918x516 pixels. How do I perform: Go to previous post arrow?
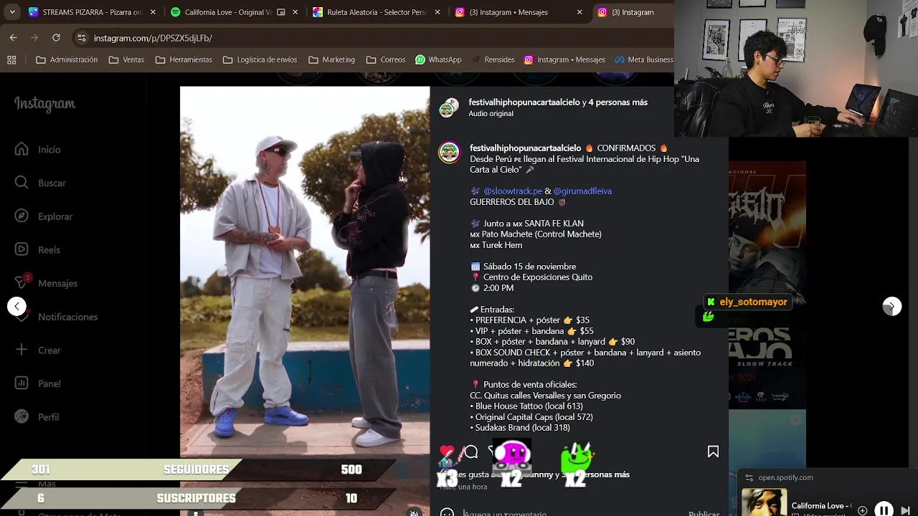click(16, 306)
